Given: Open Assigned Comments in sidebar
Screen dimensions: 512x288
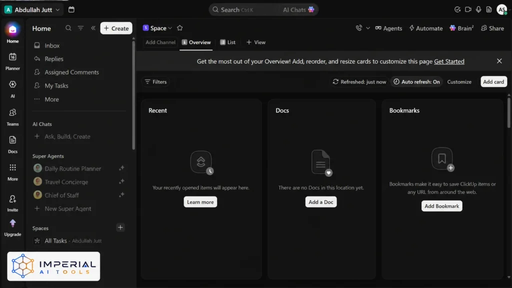Looking at the screenshot, I should 71,72.
